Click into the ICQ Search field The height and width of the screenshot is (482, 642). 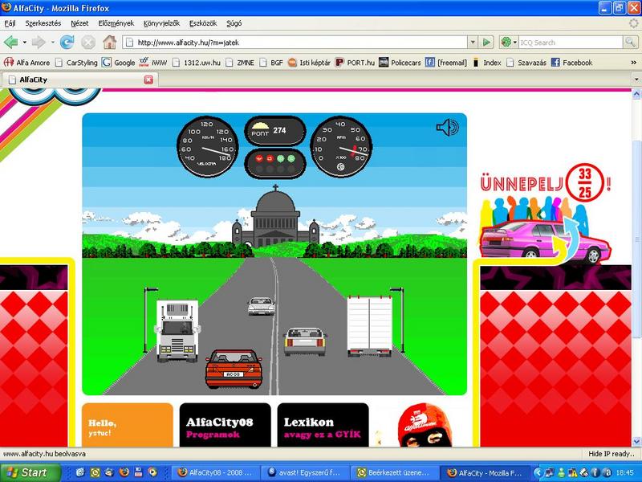pyautogui.click(x=571, y=43)
